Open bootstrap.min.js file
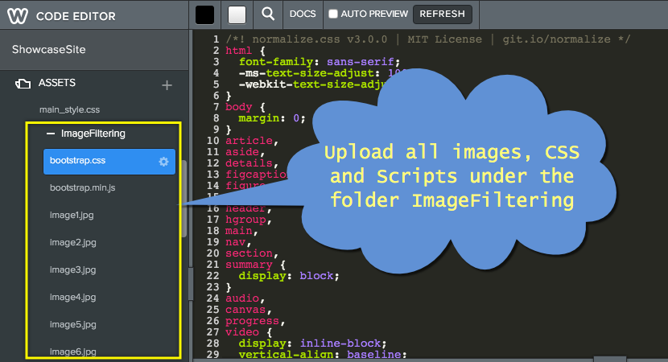This screenshot has width=668, height=362. click(81, 187)
